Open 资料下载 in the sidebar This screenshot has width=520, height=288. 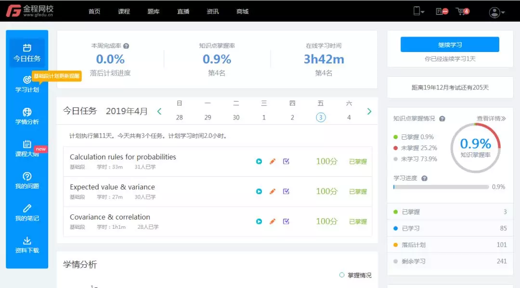(27, 245)
